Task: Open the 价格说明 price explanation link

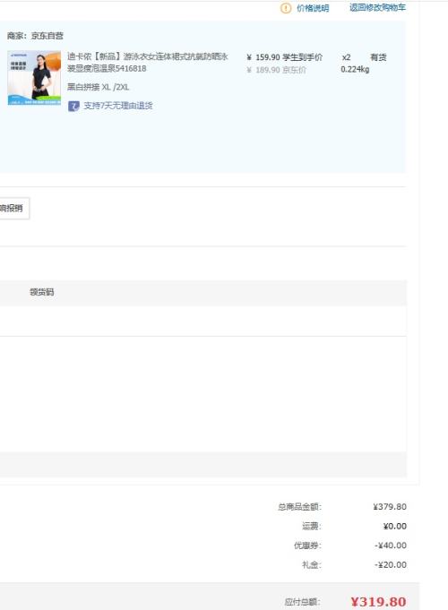Action: point(313,8)
